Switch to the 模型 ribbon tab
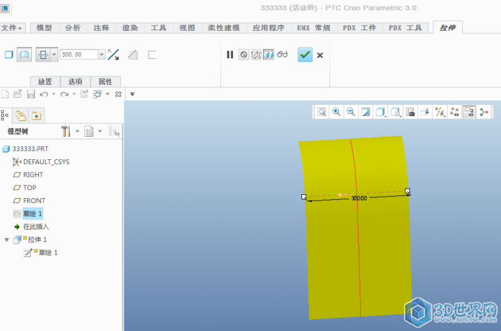Image resolution: width=501 pixels, height=331 pixels. [x=44, y=28]
